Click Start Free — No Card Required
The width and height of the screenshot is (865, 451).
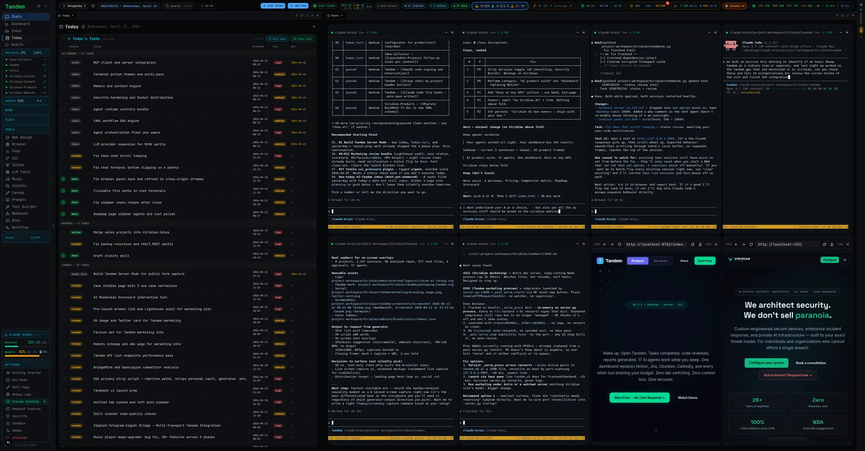coord(639,398)
